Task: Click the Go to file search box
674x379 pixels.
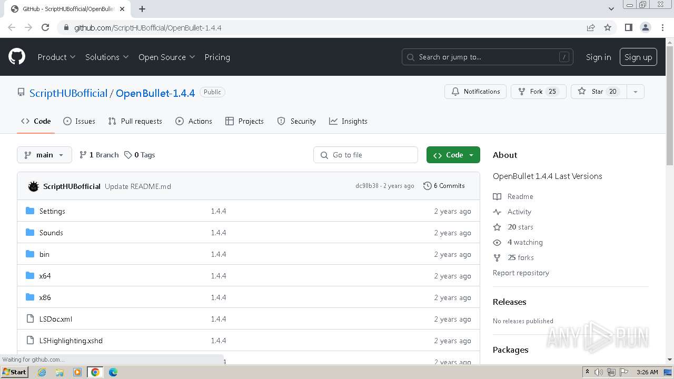Action: point(366,155)
